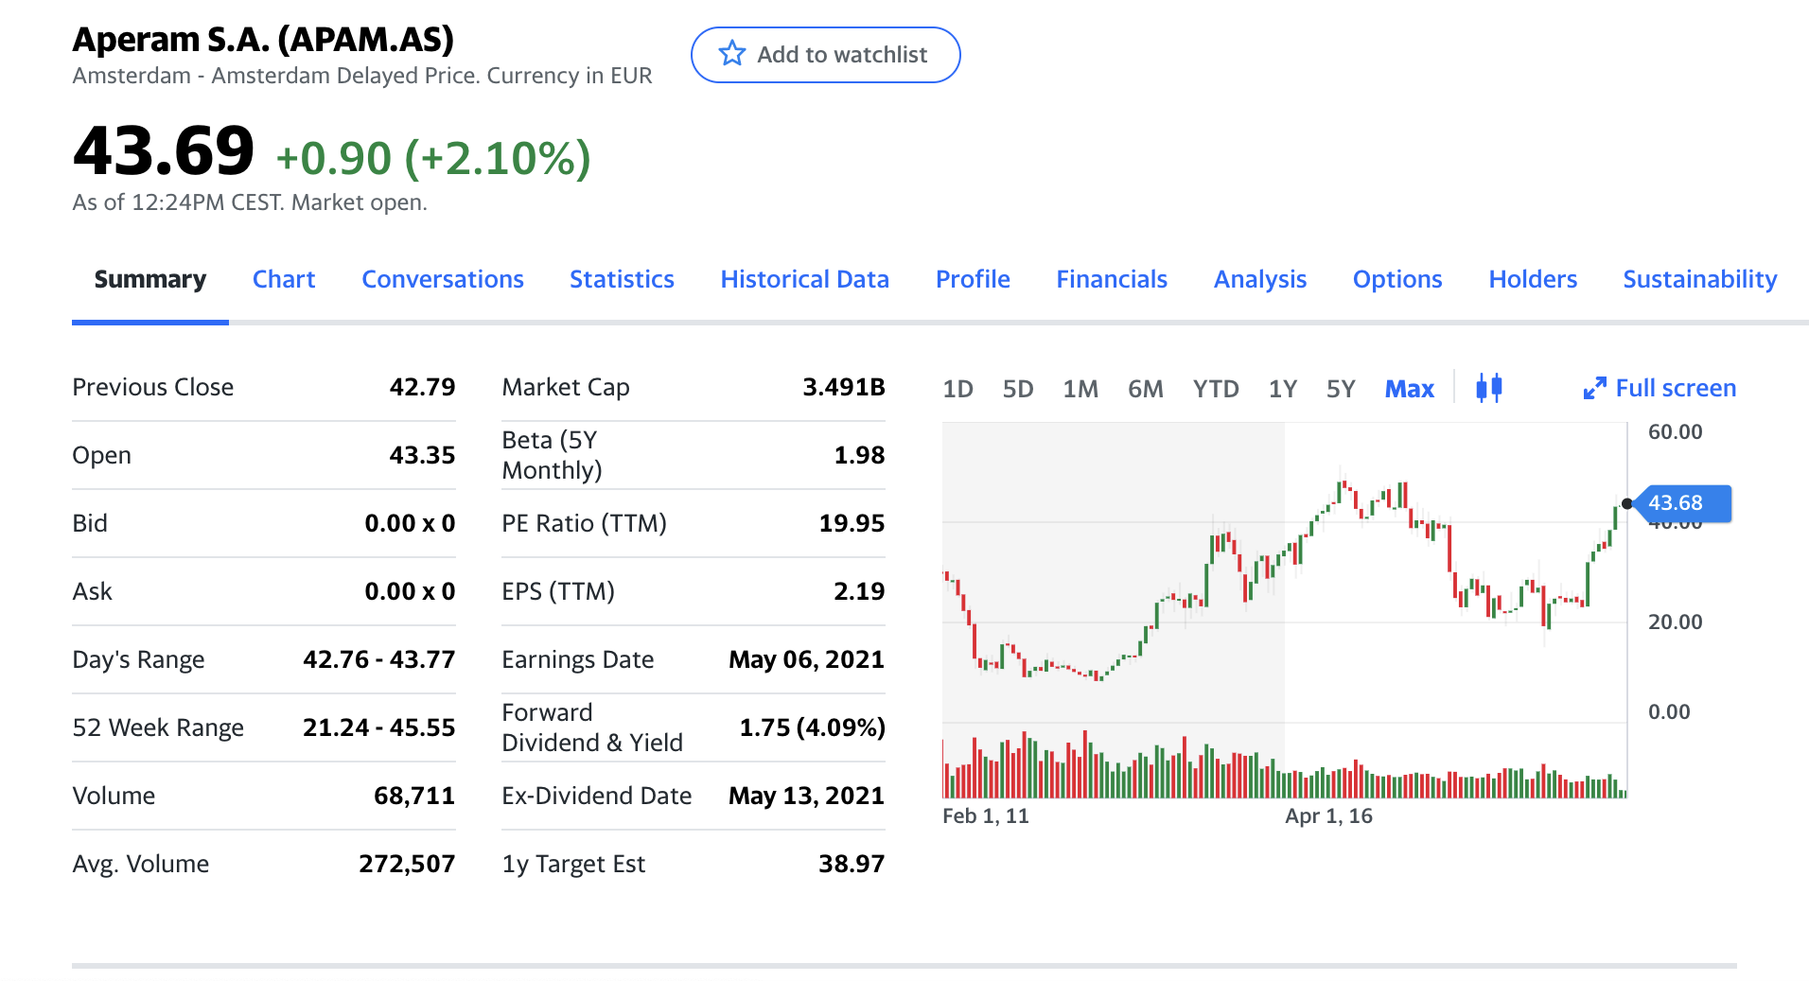The width and height of the screenshot is (1809, 981).
Task: Click the PE Ratio value 19.95
Action: [852, 523]
